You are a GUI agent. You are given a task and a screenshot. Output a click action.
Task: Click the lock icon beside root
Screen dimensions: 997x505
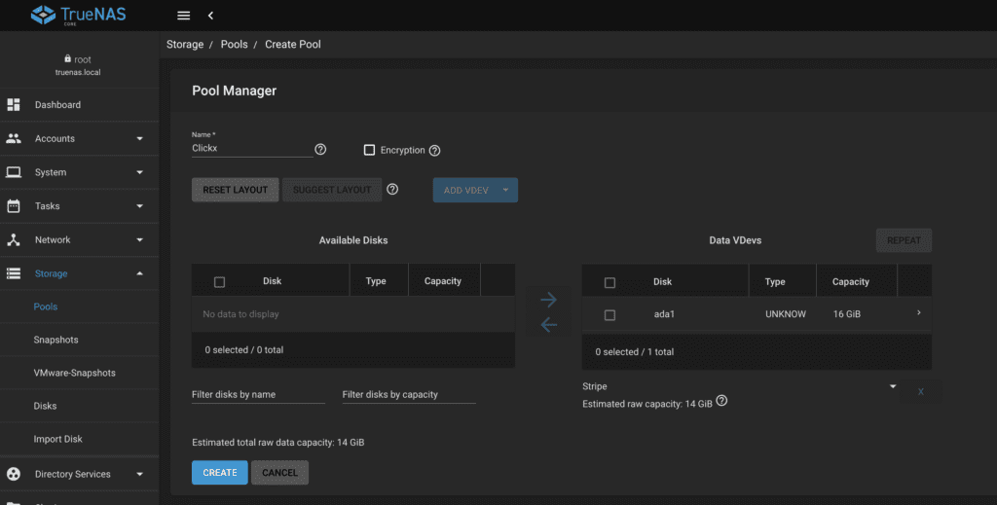(67, 58)
